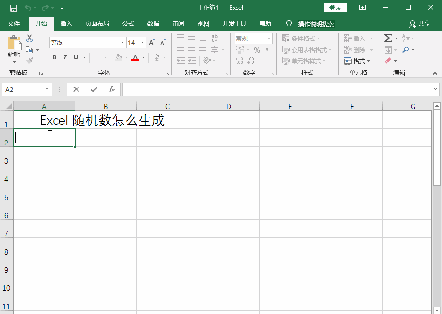Image resolution: width=442 pixels, height=314 pixels.
Task: Click the formula bar Cancel X button
Action: click(76, 89)
